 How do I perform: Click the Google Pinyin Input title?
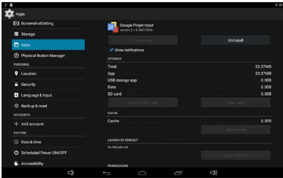tap(137, 25)
